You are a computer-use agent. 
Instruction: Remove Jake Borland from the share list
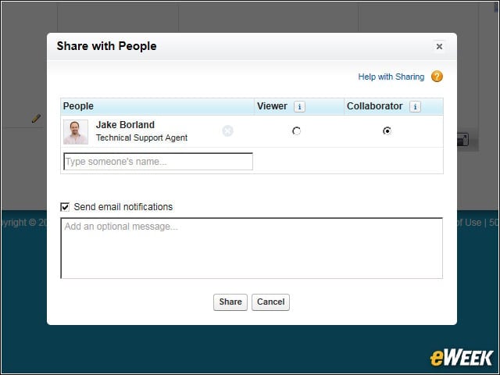pyautogui.click(x=227, y=130)
